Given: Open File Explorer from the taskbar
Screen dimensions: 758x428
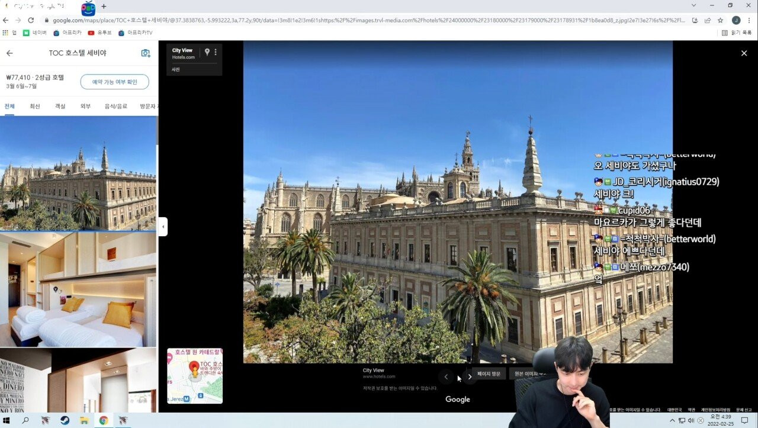Looking at the screenshot, I should [84, 420].
